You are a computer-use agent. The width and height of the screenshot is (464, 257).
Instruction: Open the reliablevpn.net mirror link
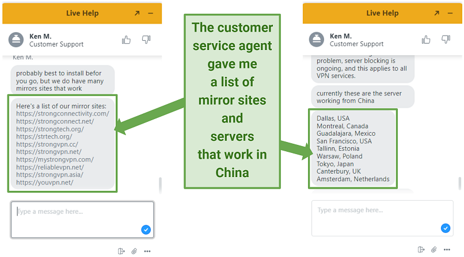pyautogui.click(x=50, y=167)
